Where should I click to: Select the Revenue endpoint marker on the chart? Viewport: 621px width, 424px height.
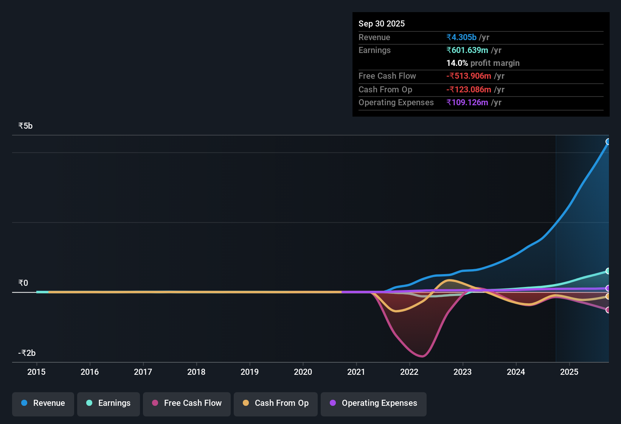point(608,142)
